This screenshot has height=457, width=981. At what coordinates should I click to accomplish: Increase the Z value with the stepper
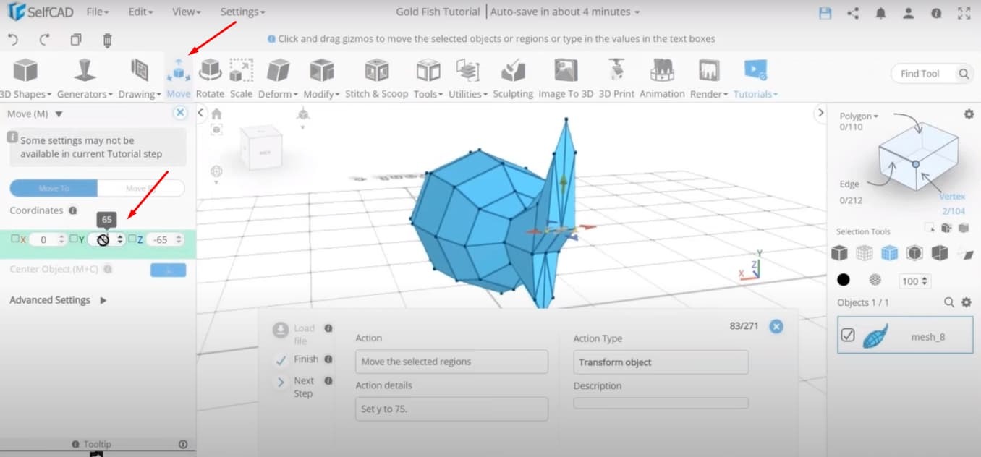(x=179, y=236)
